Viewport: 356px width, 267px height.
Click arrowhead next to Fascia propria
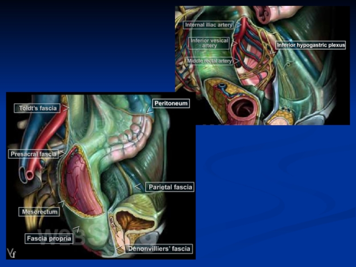[x=76, y=230]
